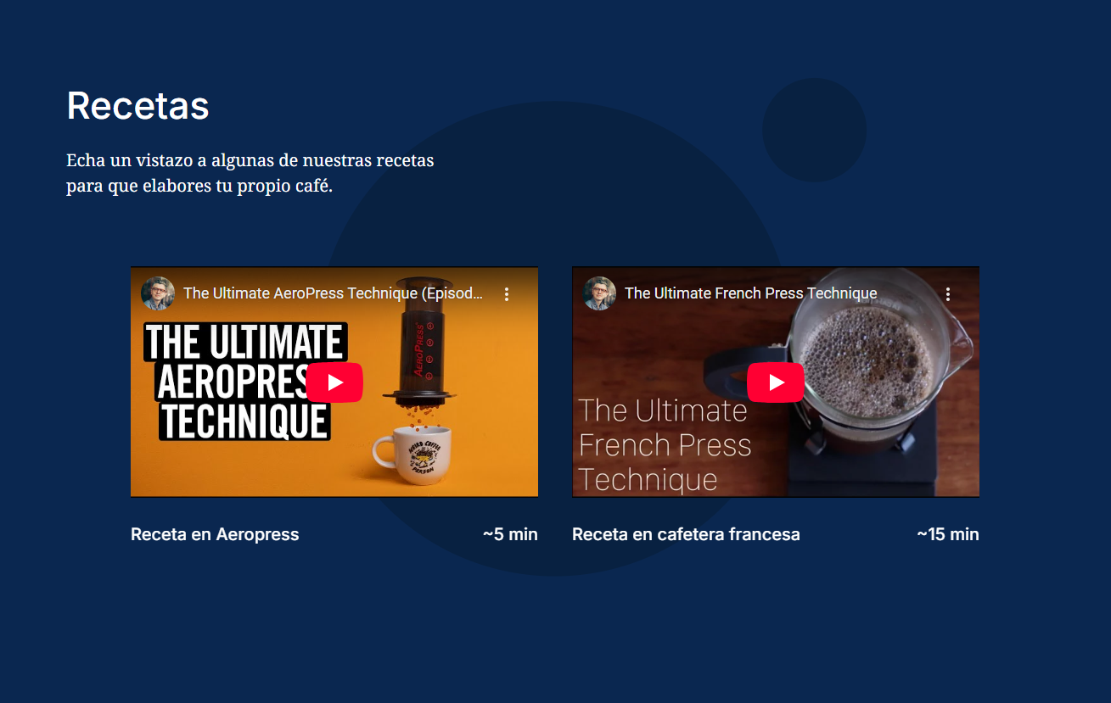Click the 'Recetas' section heading
This screenshot has height=703, width=1111.
[137, 106]
